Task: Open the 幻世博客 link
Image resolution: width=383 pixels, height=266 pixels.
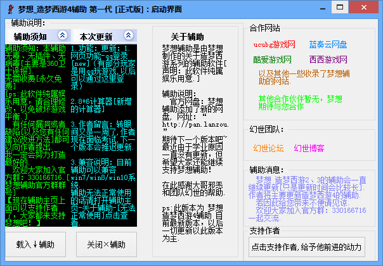Action: pyautogui.click(x=309, y=148)
